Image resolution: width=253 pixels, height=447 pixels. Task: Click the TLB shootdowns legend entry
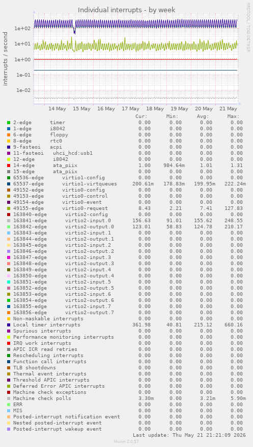coord(35,367)
